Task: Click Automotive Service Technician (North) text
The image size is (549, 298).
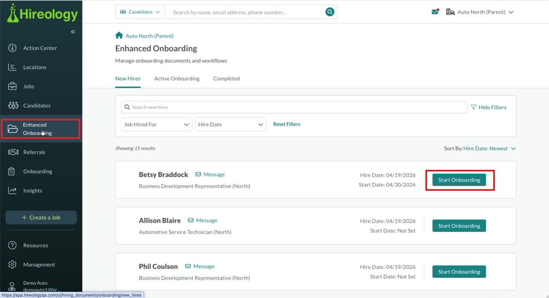Action: pos(185,232)
